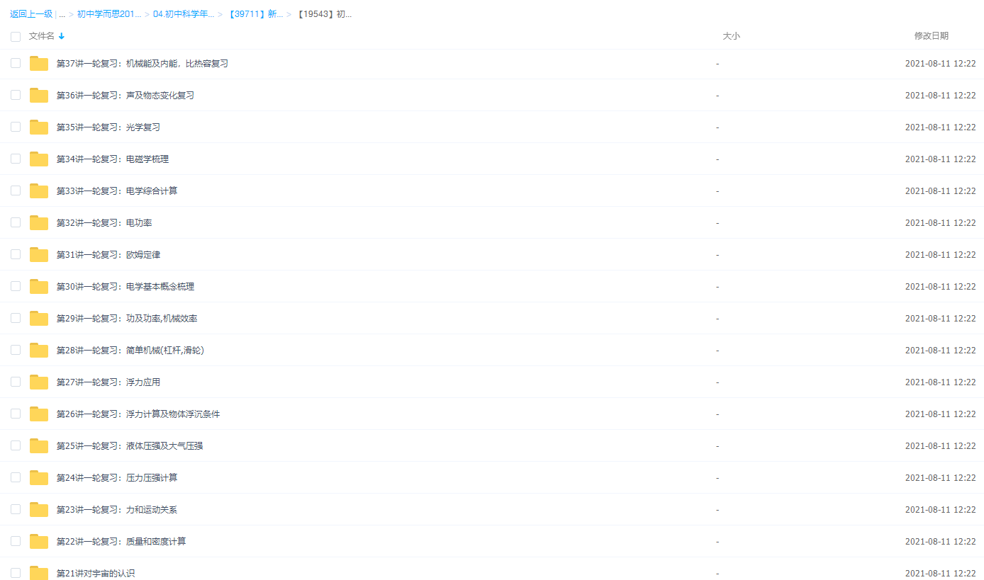Tick the checkbox for 第28讲 简单机械
The height and width of the screenshot is (580, 984).
coord(16,350)
